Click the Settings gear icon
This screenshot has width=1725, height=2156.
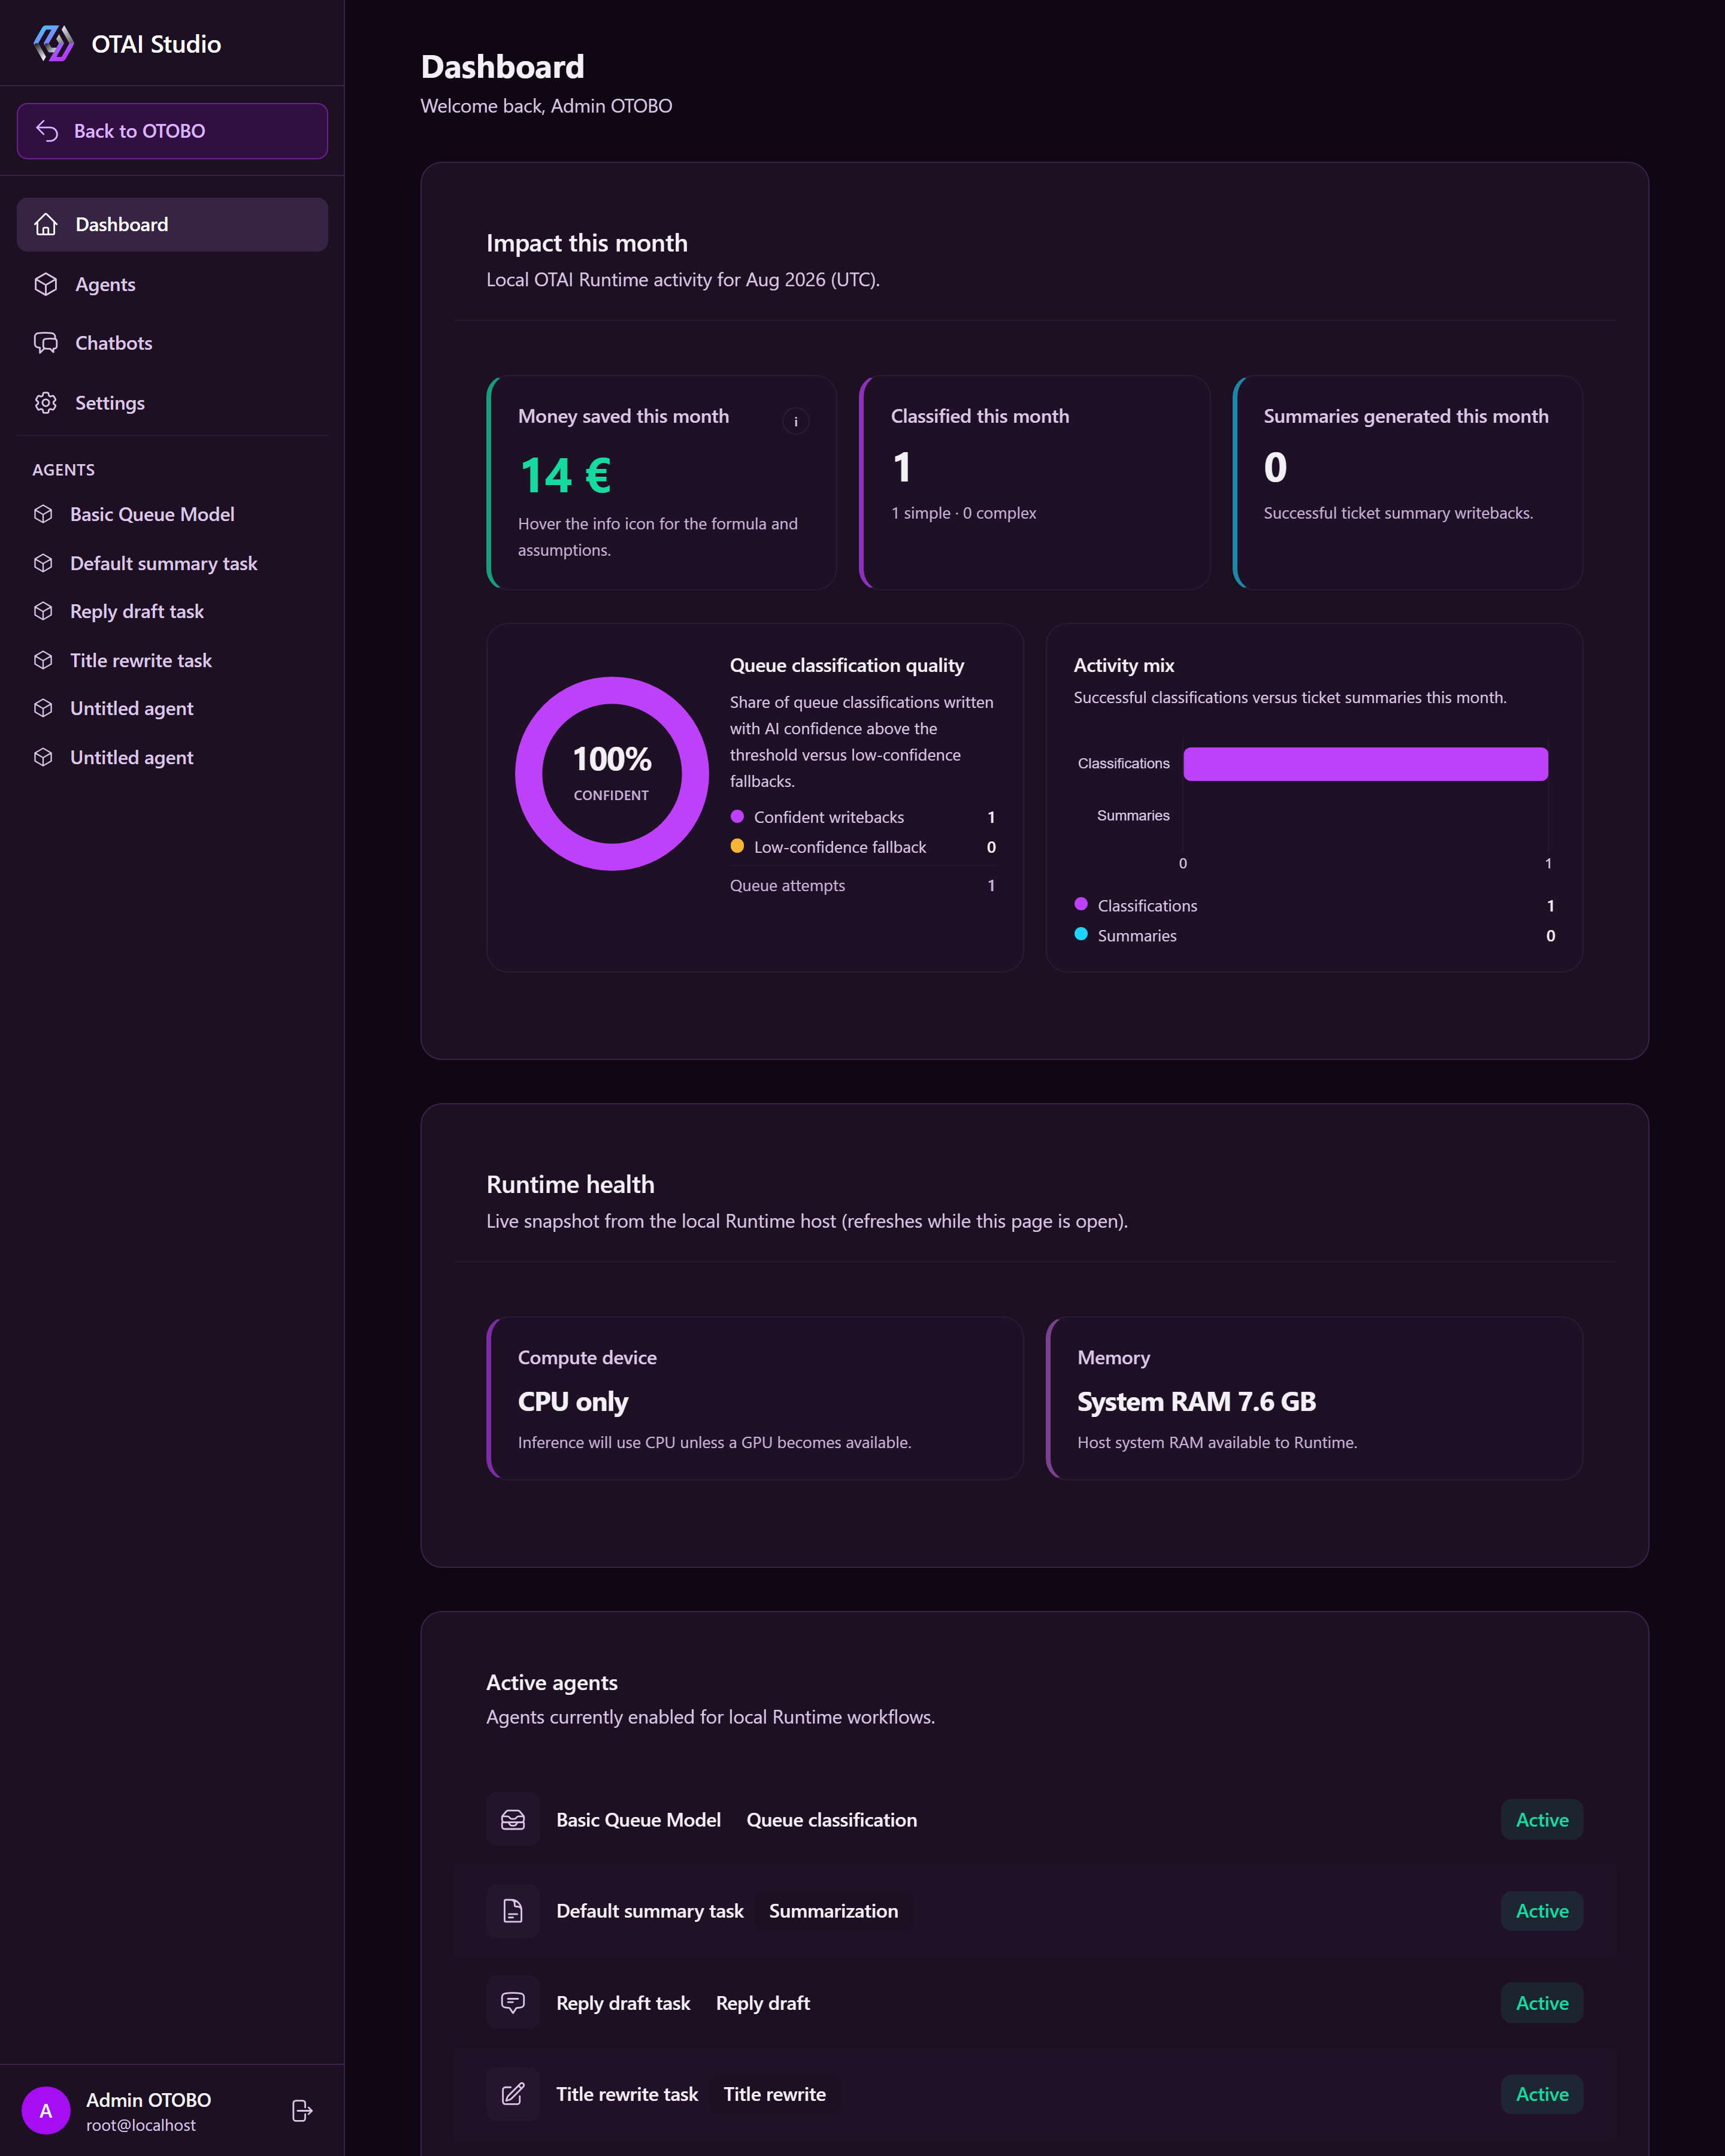[x=46, y=403]
